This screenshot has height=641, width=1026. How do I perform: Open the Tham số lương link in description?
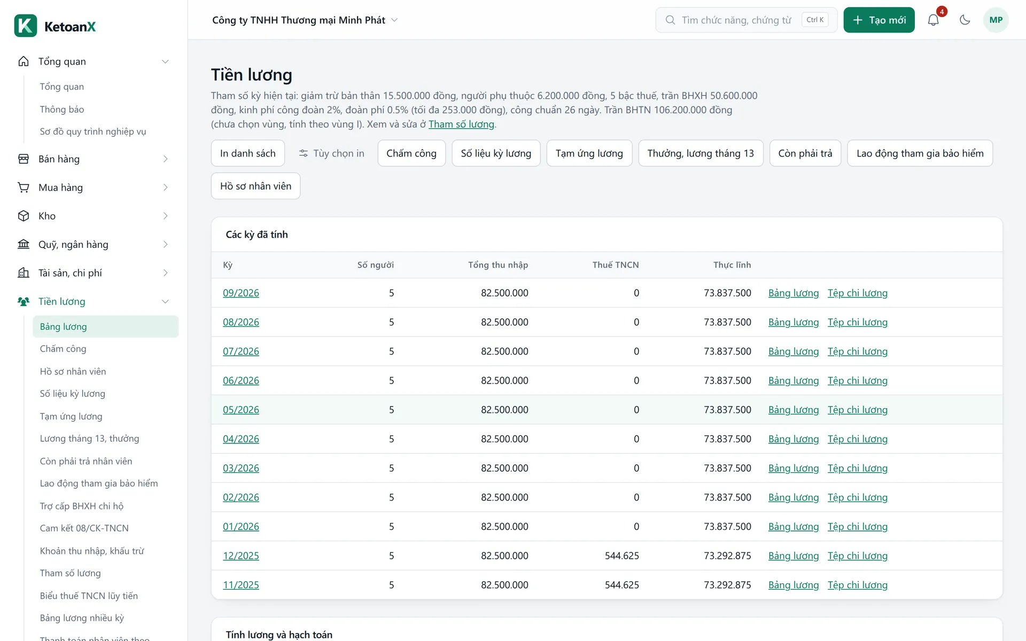point(461,124)
